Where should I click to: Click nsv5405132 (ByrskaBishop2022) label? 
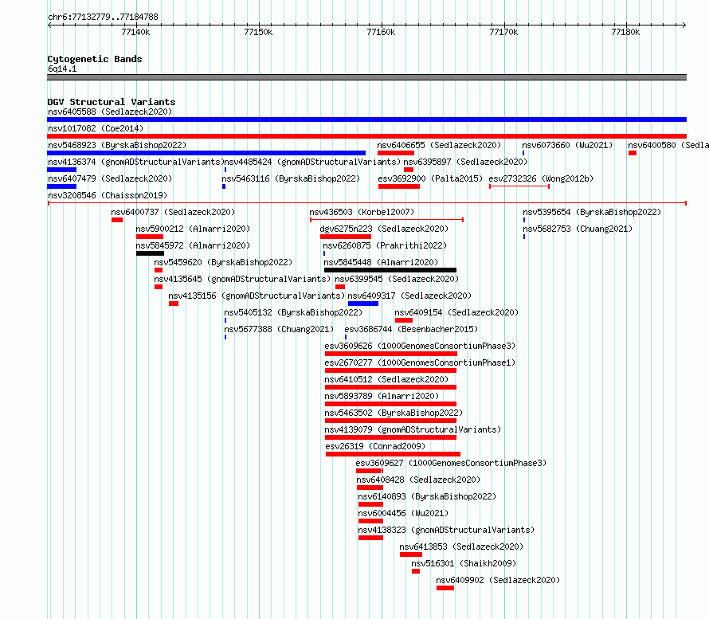[x=293, y=312]
